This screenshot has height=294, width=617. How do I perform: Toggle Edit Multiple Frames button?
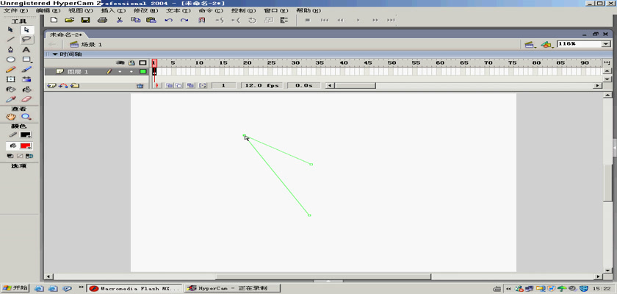190,85
